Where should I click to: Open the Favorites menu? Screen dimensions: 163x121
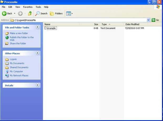coord(28,7)
